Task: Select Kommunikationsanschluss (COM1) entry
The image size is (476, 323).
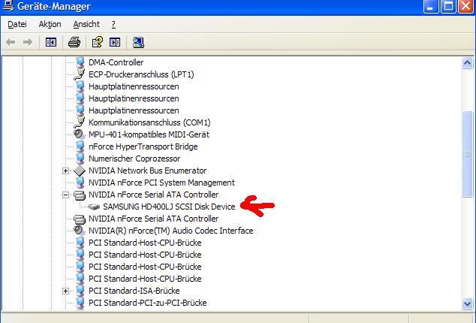Action: [x=149, y=122]
